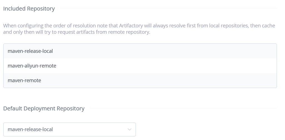
Task: Click the Default Deployment Repository heading
Action: (x=44, y=108)
